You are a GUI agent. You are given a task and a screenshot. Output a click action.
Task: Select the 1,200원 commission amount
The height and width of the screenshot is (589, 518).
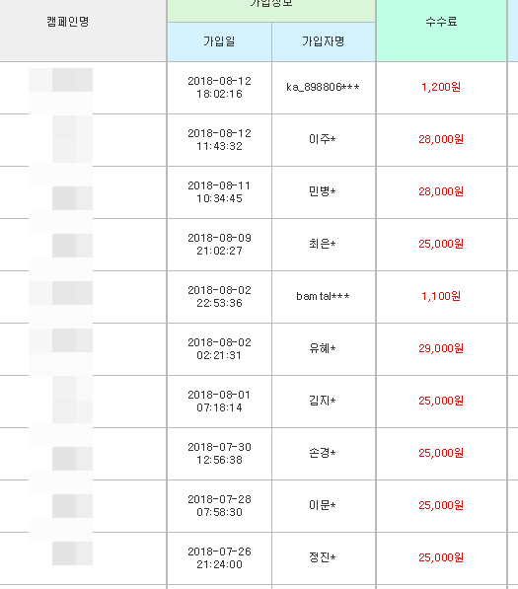pos(441,87)
